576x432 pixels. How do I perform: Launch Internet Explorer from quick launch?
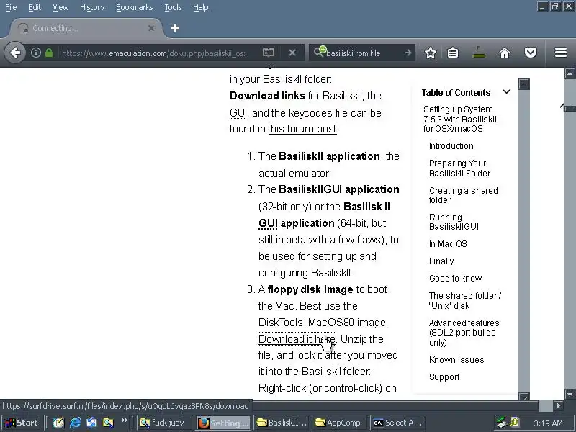(x=76, y=423)
